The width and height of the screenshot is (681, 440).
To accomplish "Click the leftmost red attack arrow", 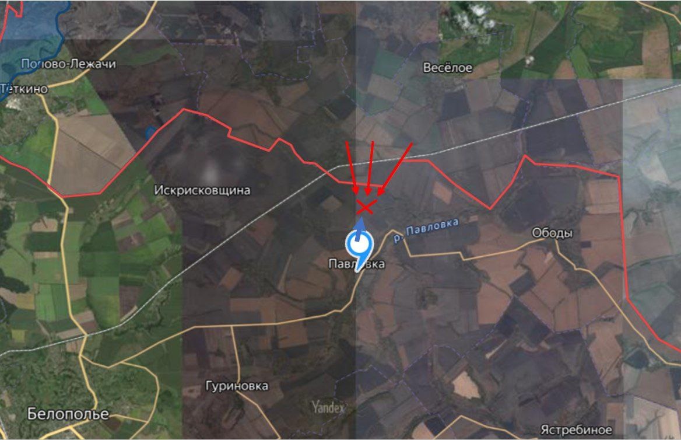I will click(352, 167).
